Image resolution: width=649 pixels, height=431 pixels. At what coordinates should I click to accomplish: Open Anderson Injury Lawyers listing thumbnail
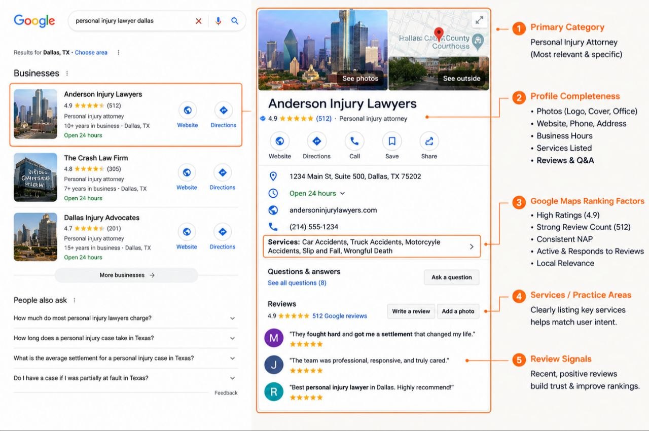(x=35, y=114)
